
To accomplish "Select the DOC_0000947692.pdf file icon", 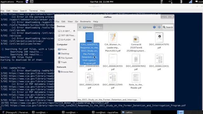I will (x=136, y=59).
